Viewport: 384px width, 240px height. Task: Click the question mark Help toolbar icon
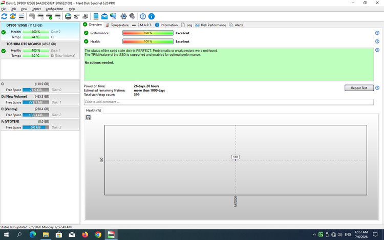click(143, 16)
